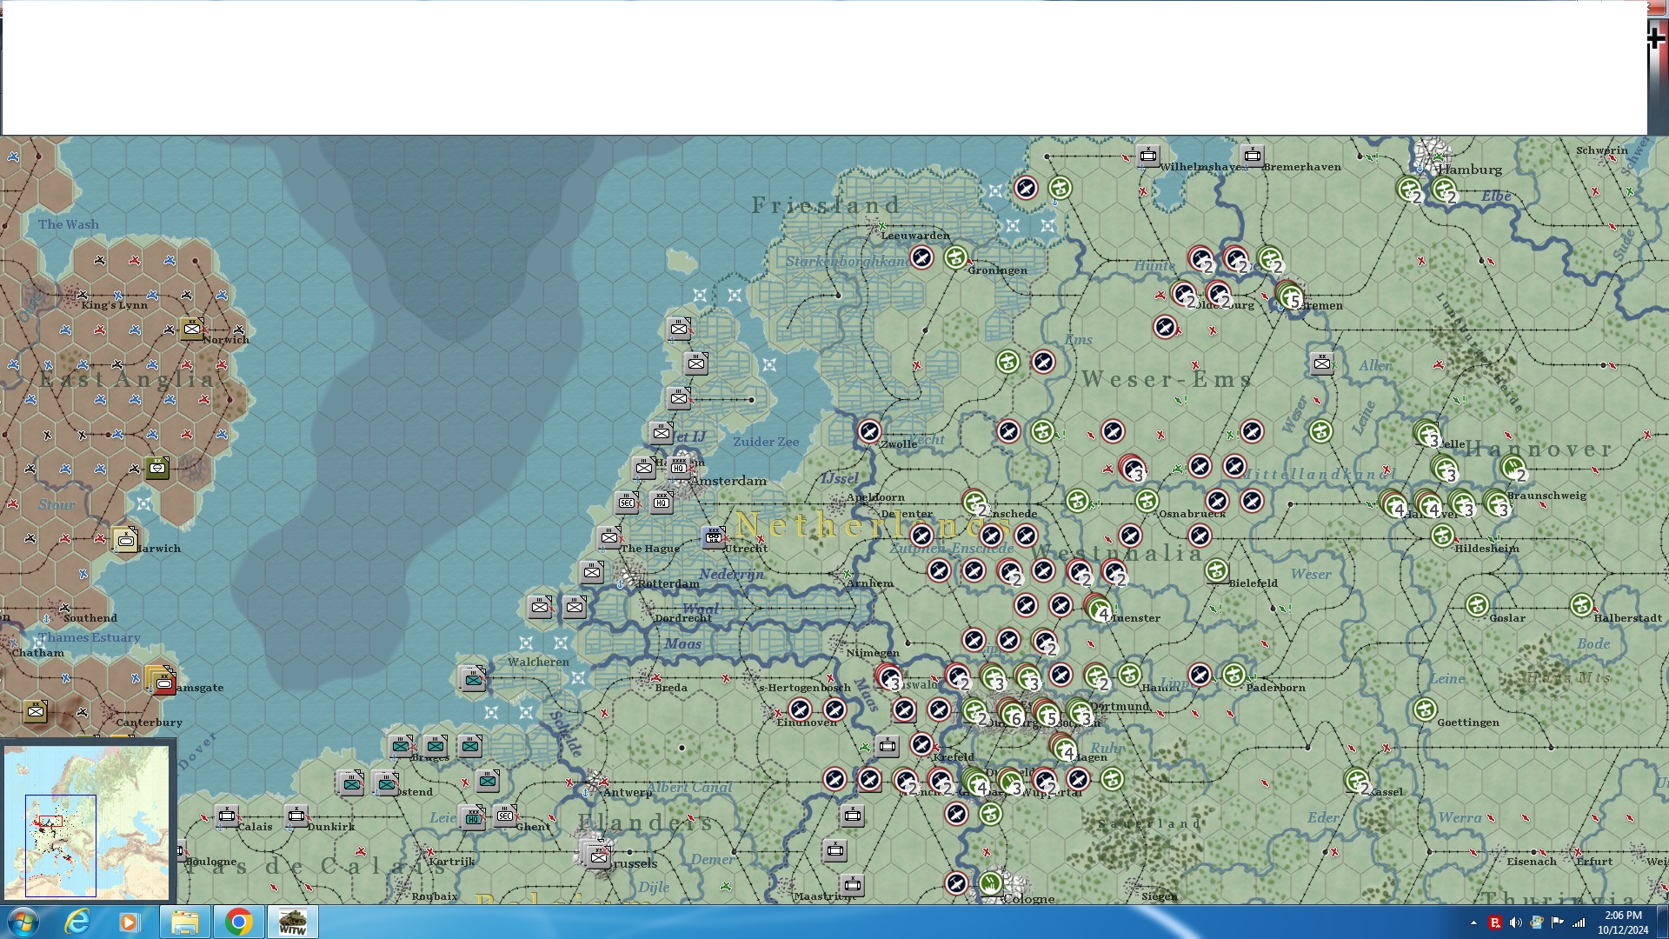
Task: Select the XXXX HQ unit at Amsterdam
Action: click(679, 467)
